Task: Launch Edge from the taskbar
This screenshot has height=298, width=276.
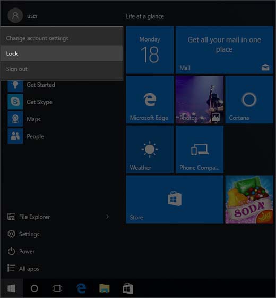Action: (x=81, y=288)
